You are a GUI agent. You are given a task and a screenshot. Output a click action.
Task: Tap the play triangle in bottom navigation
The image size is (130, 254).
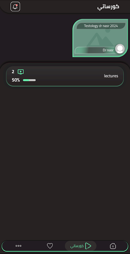coord(88,246)
